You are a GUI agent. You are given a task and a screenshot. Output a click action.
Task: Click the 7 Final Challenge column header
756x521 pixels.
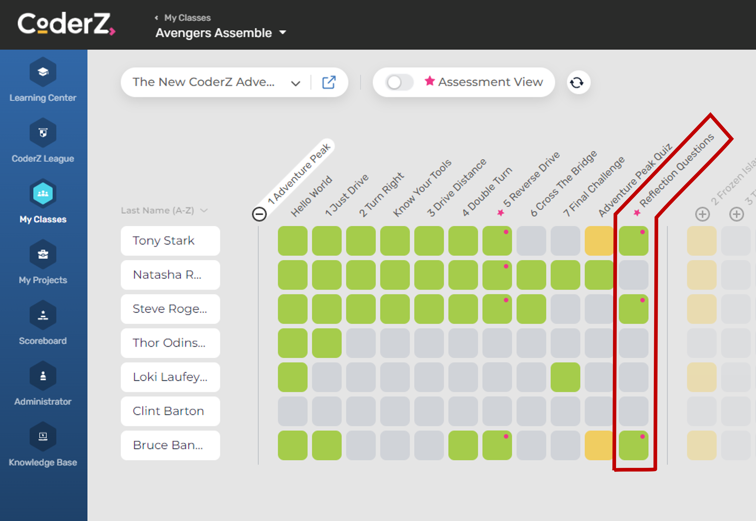(x=593, y=187)
